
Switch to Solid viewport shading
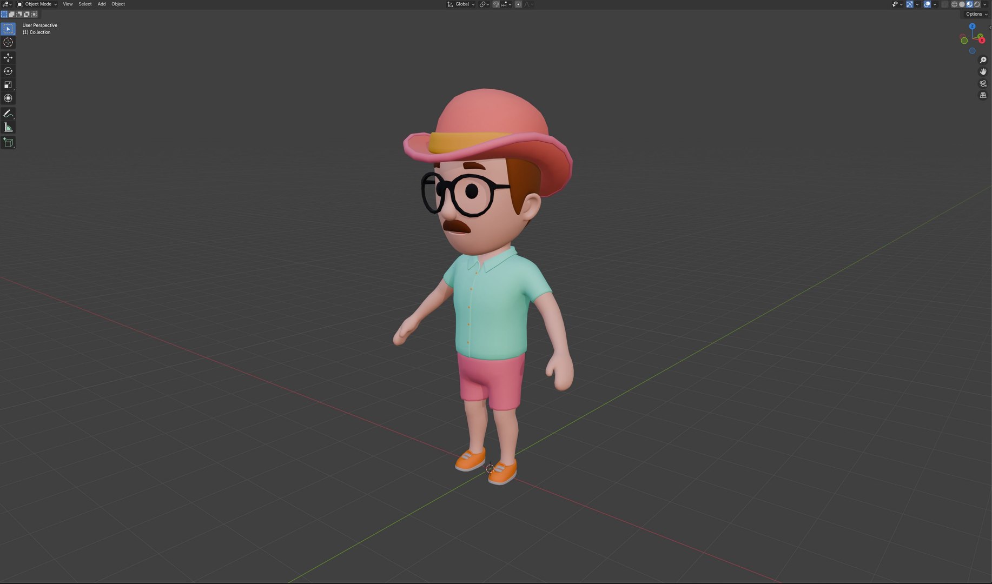pyautogui.click(x=962, y=4)
